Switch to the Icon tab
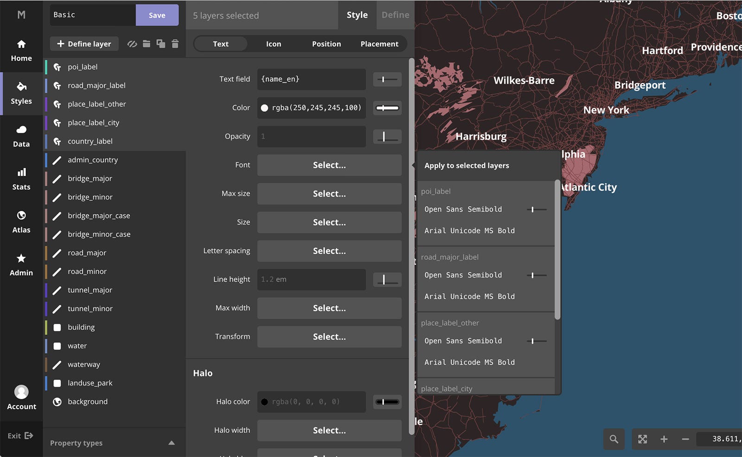Image resolution: width=742 pixels, height=457 pixels. (x=273, y=44)
